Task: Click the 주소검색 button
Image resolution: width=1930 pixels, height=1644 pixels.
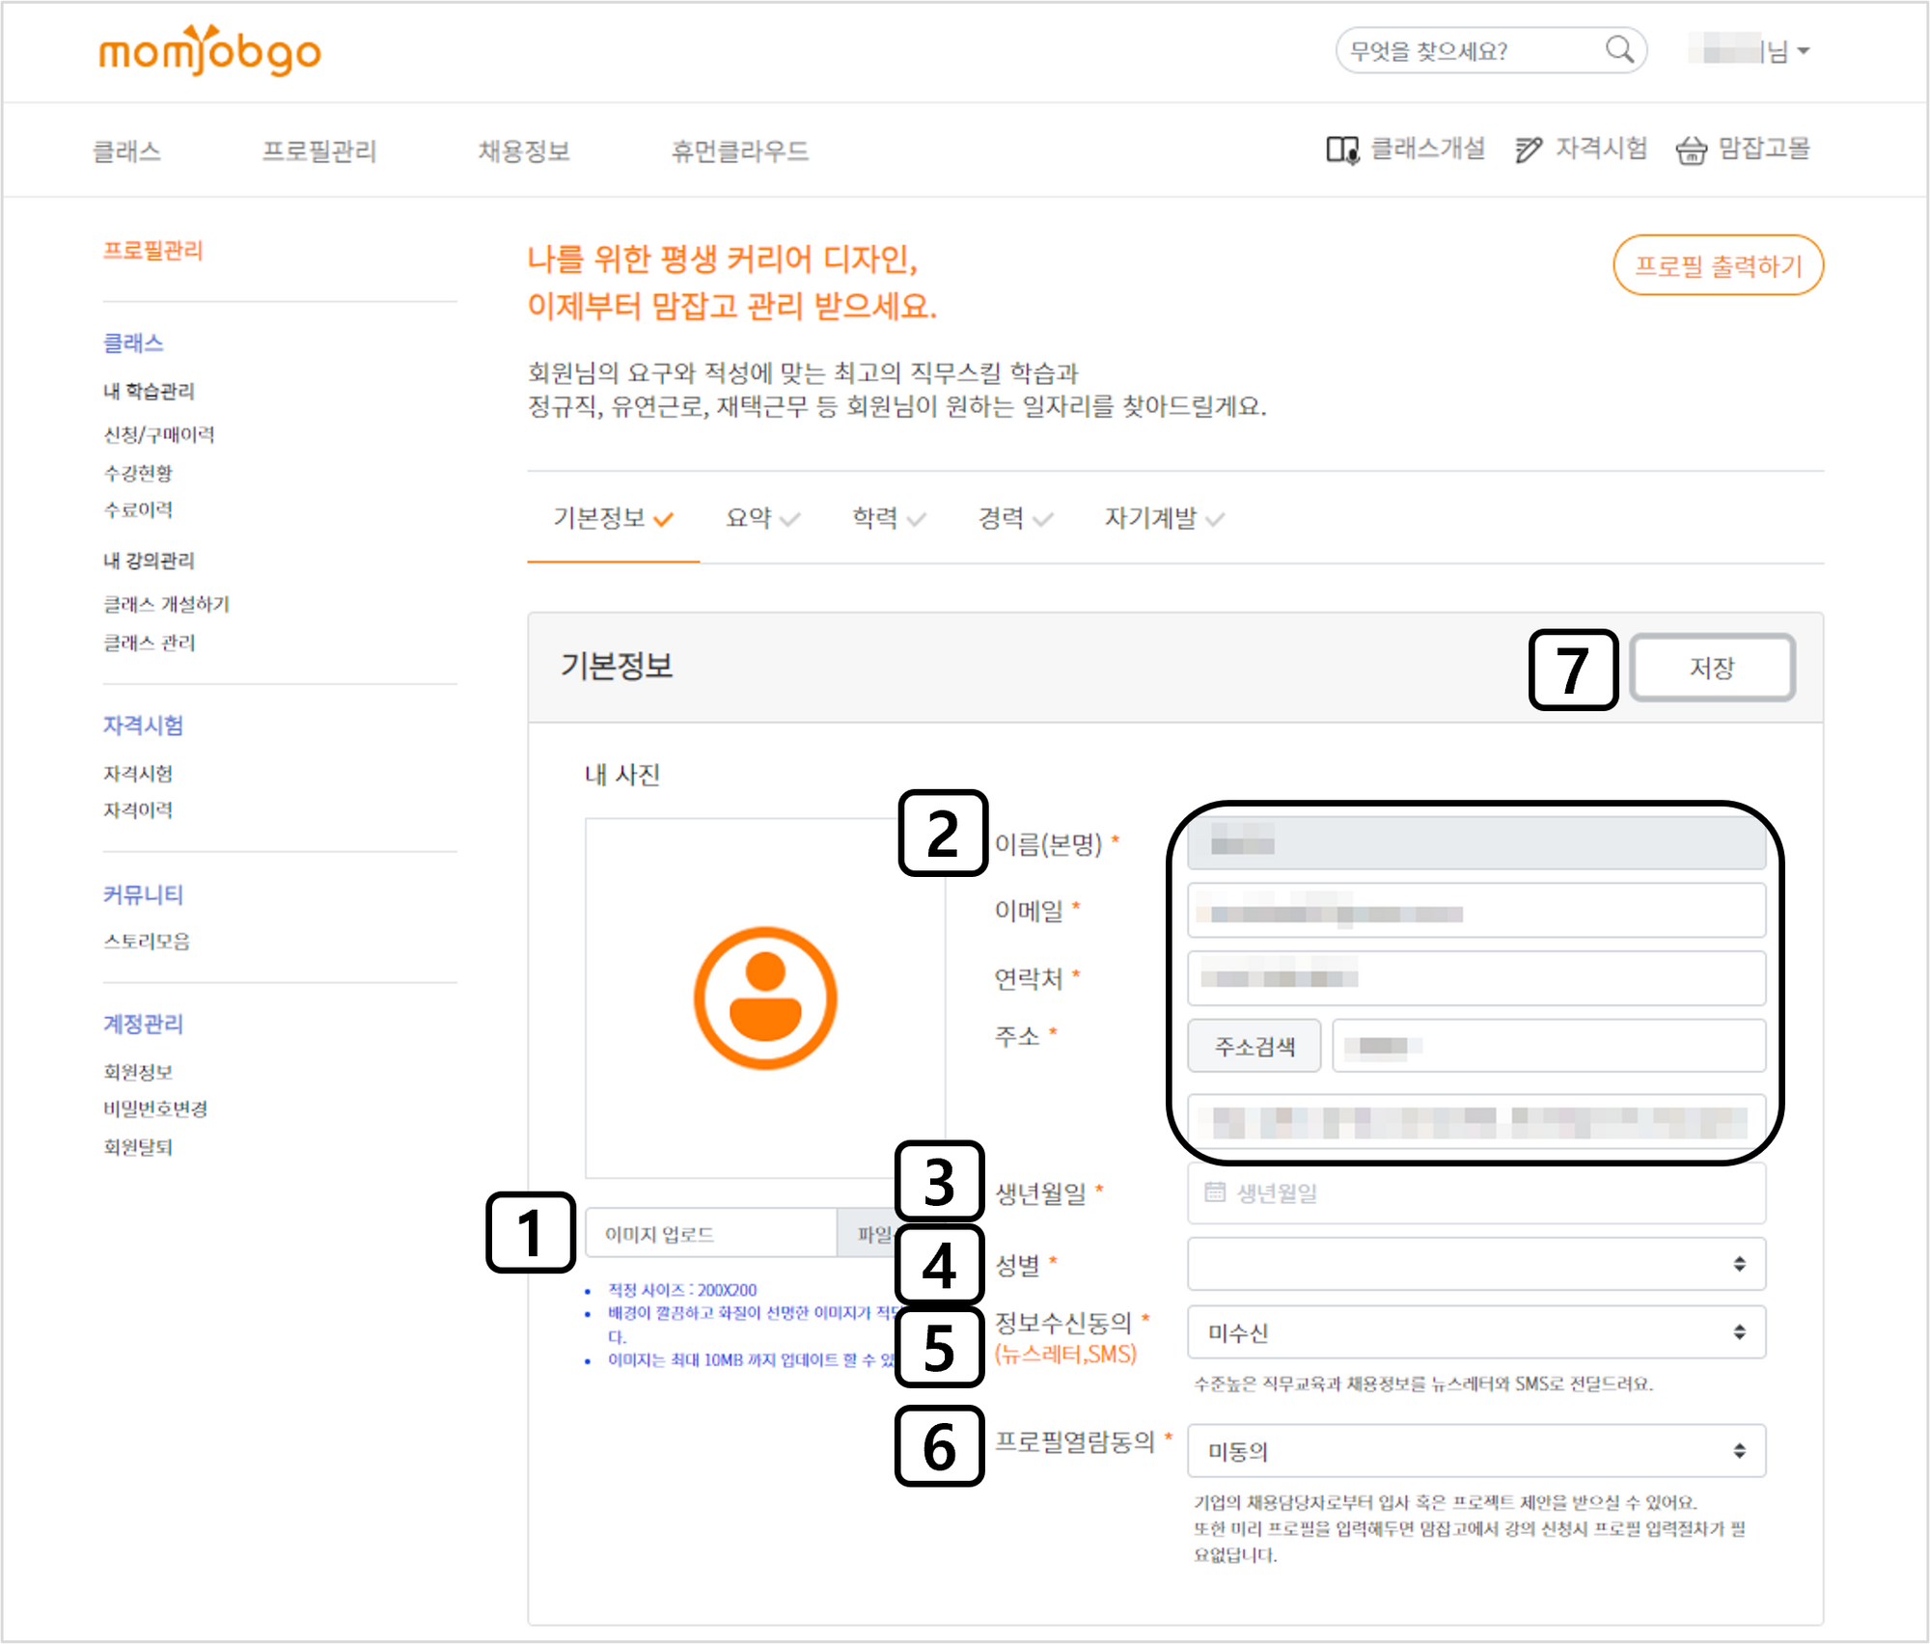Action: tap(1254, 1046)
